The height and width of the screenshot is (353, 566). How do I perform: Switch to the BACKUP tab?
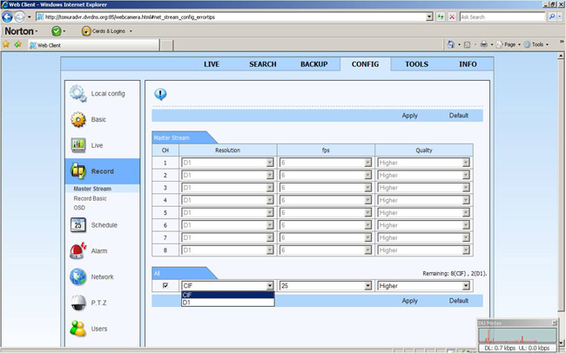[x=314, y=64]
